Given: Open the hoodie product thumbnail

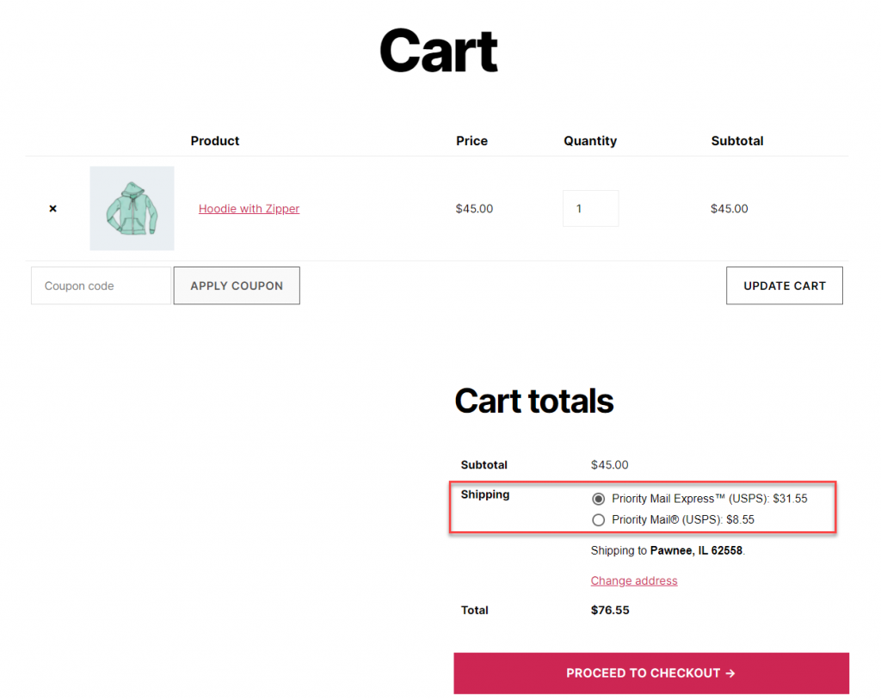Looking at the screenshot, I should point(132,208).
